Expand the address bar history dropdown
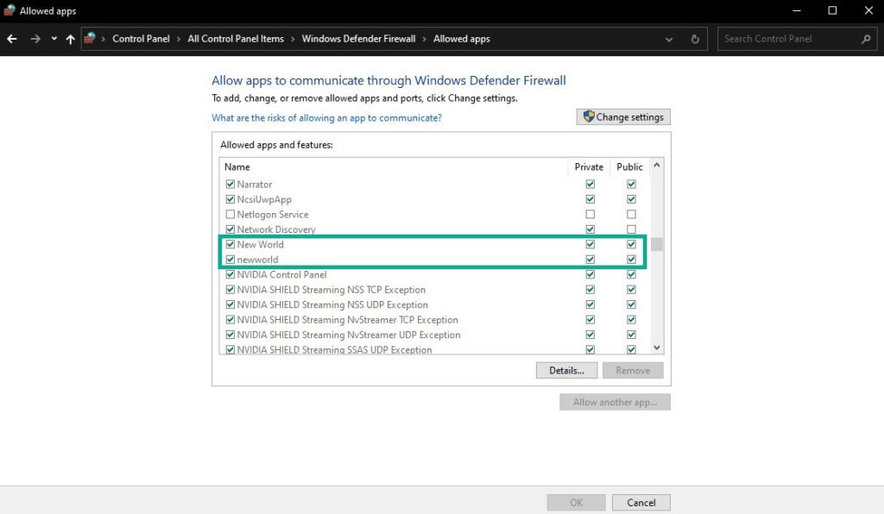 tap(669, 40)
